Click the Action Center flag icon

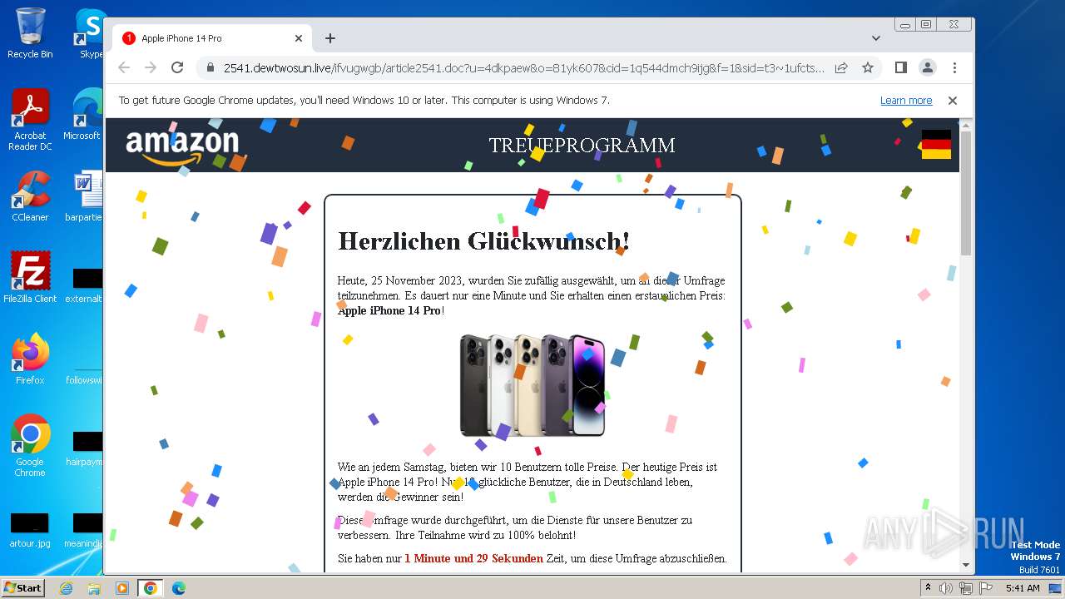click(x=985, y=588)
